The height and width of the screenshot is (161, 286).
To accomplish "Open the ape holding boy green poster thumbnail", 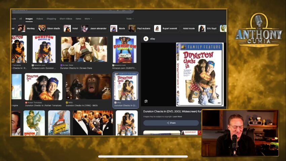I will tap(34, 123).
